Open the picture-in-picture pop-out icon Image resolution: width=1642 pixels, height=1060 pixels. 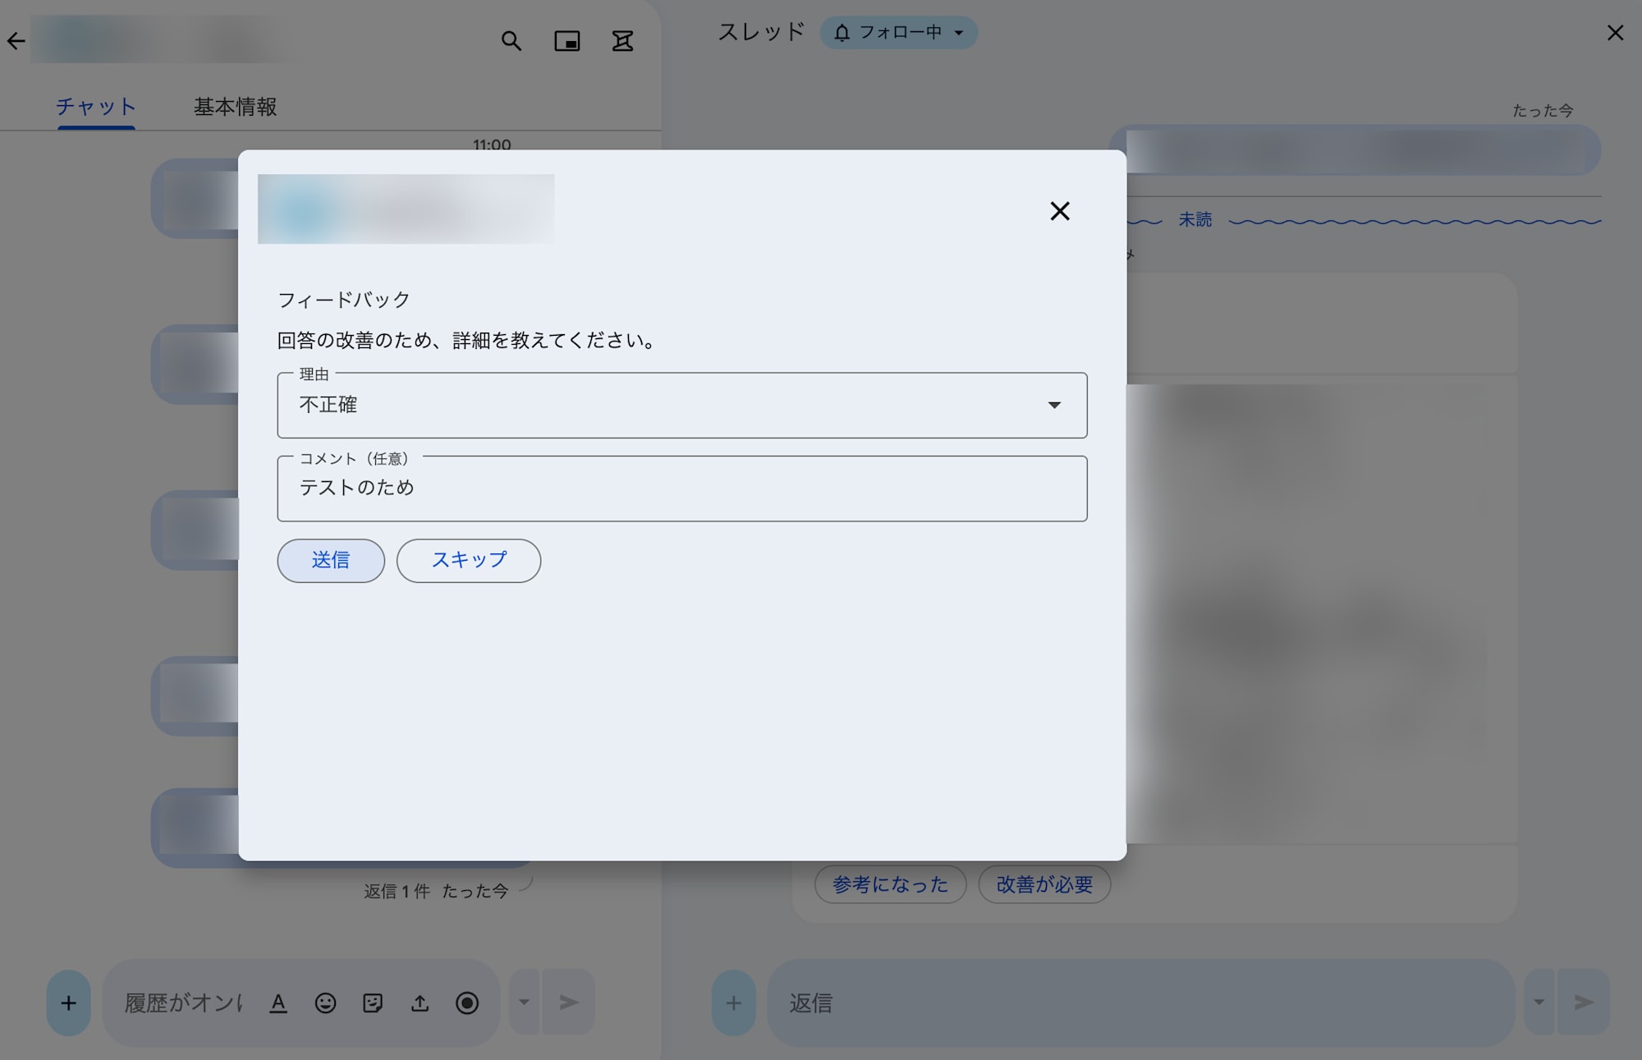pos(567,41)
